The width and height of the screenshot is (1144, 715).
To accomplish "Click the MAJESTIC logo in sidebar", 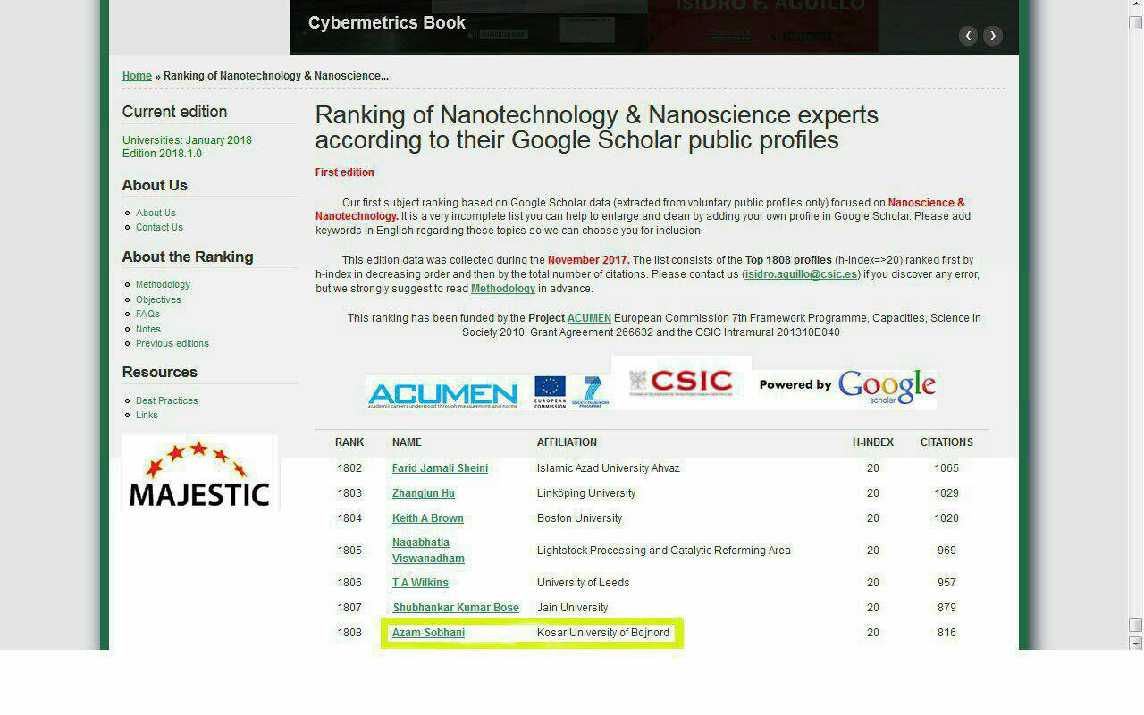I will (199, 474).
